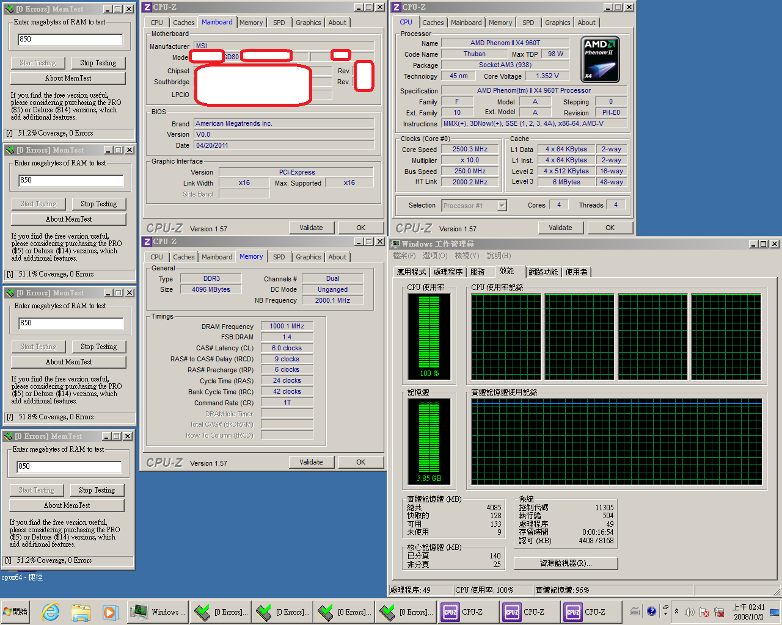Click 資源監視器(R)... button

(x=566, y=563)
